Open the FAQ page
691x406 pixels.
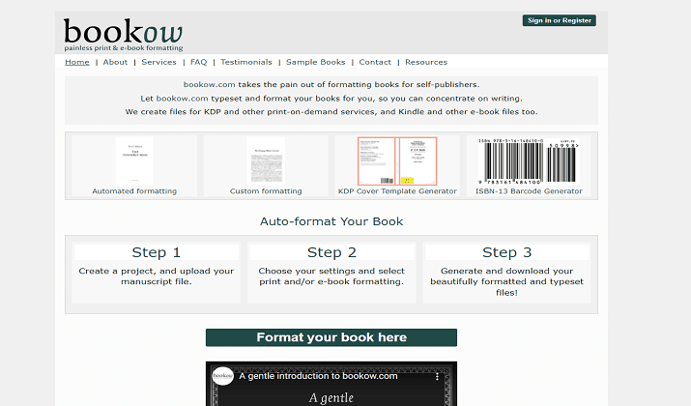click(198, 62)
